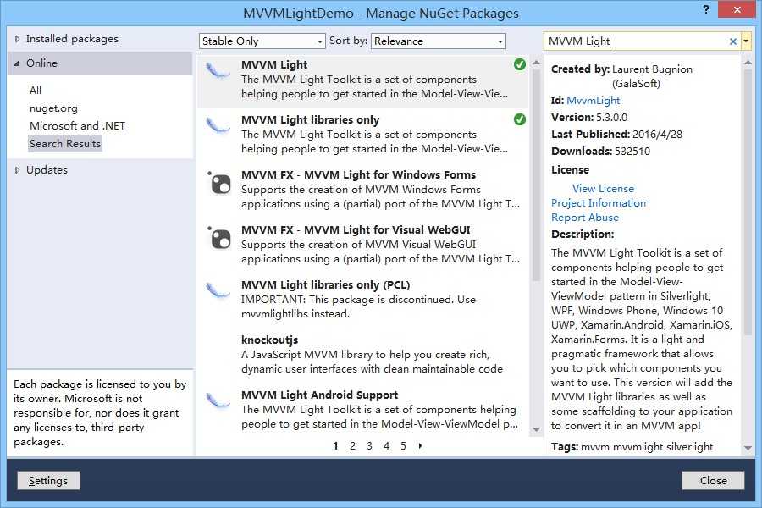Click the Report Abuse link
Image resolution: width=762 pixels, height=508 pixels.
584,218
